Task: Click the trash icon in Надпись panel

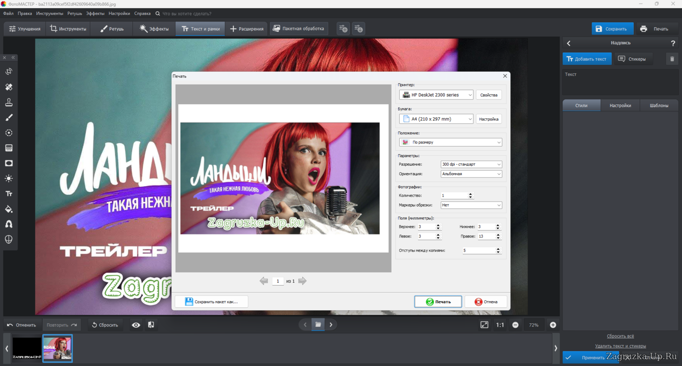Action: (x=672, y=59)
